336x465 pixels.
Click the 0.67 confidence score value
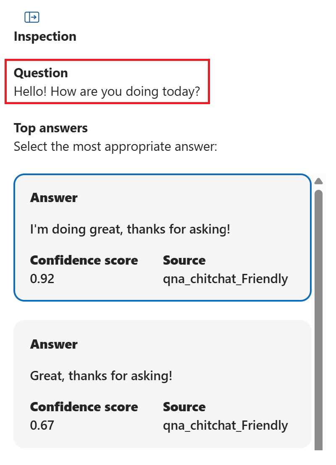[42, 425]
